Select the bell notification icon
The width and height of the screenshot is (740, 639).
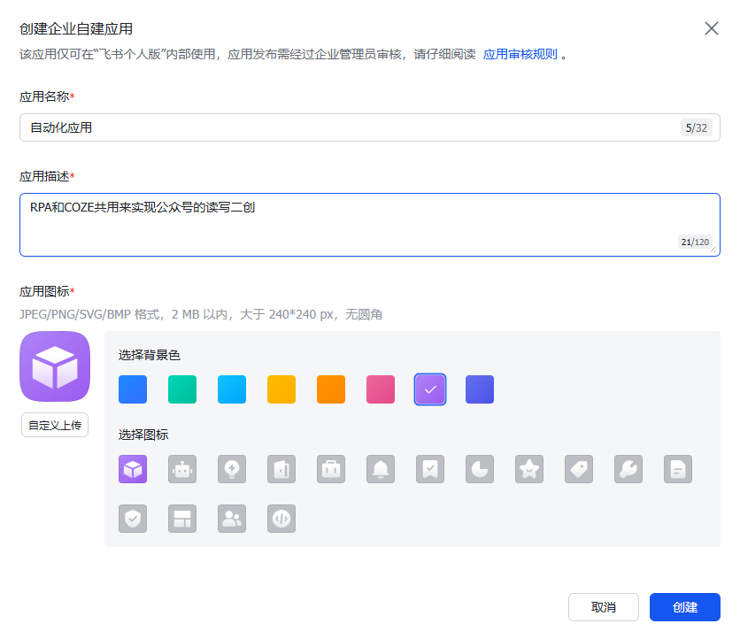(381, 469)
